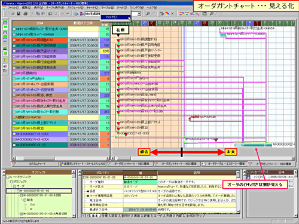Image resolution: width=299 pixels, height=224 pixels.
Task: Click the Copy toolbar icon
Action: pos(38,14)
